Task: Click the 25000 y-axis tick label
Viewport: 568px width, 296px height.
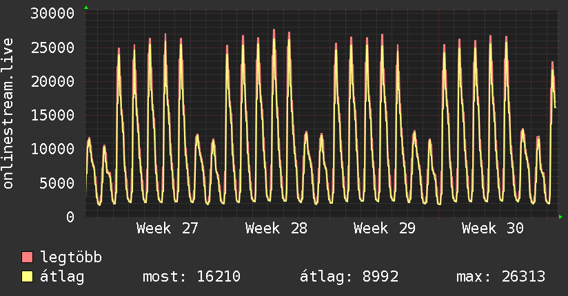Action: coord(52,47)
